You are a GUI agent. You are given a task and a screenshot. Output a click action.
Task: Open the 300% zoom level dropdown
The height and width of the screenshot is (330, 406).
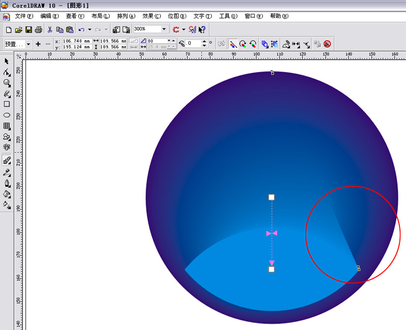tap(164, 29)
